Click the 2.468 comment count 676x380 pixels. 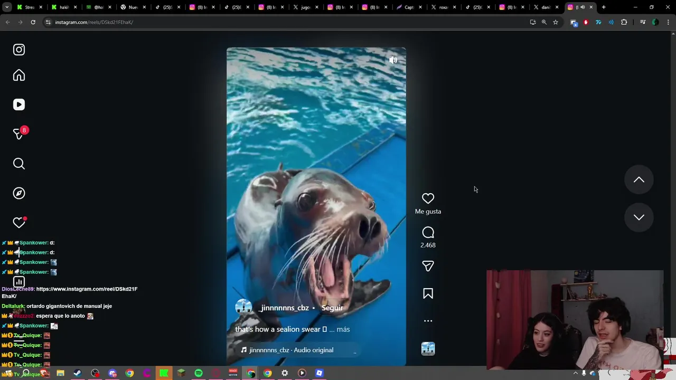[x=428, y=245]
